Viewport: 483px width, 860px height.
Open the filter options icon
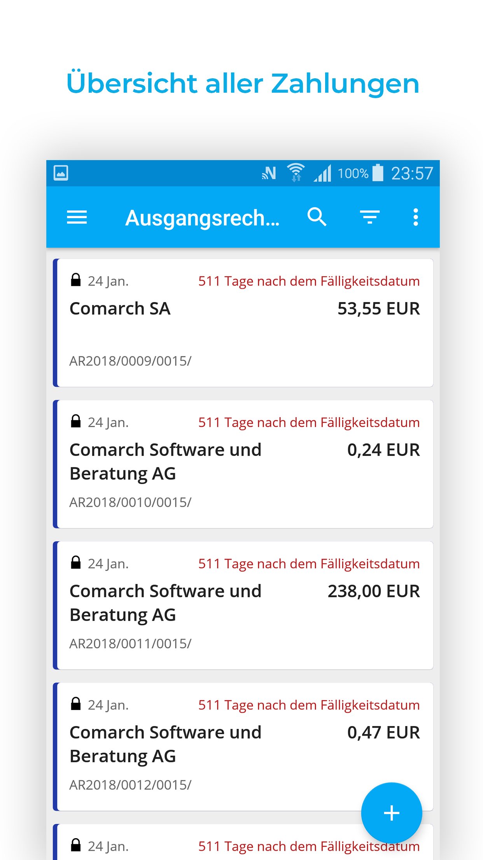point(369,217)
